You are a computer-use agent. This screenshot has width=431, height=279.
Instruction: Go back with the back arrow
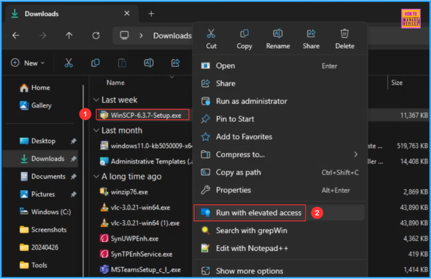click(16, 35)
